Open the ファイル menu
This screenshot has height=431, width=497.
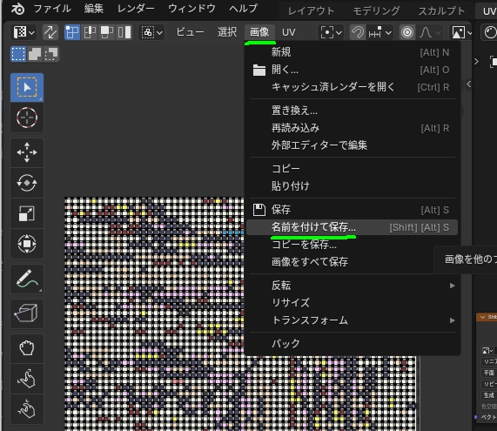click(52, 9)
